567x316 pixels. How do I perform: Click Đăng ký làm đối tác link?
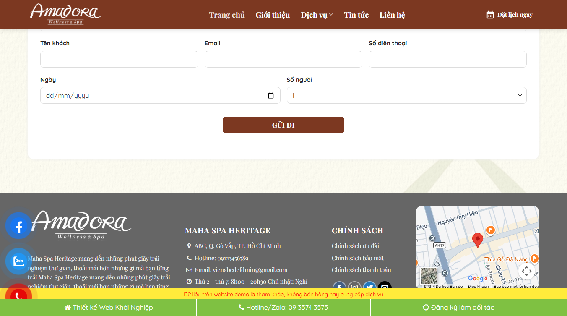[x=458, y=308]
